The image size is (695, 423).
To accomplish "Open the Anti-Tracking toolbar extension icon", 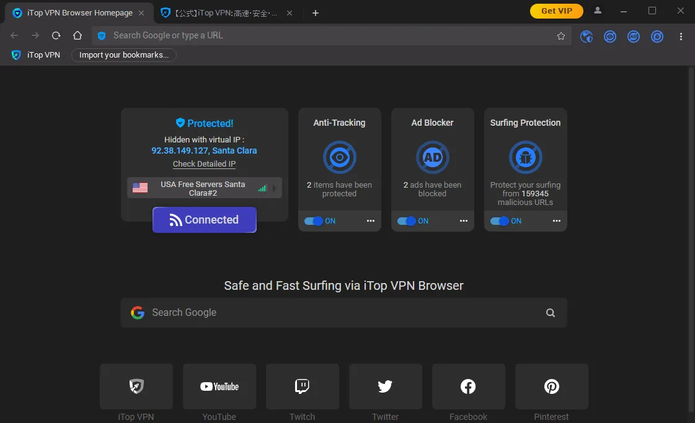I will coord(610,37).
